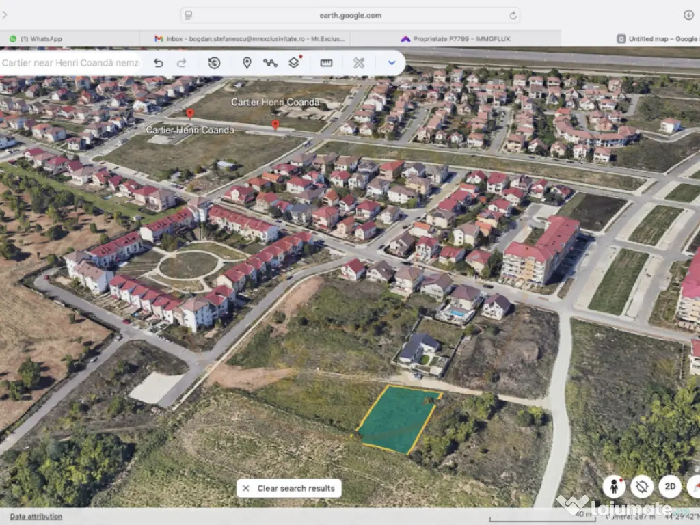Click the undo arrow in Earth toolbar
700x525 pixels.
pyautogui.click(x=159, y=63)
